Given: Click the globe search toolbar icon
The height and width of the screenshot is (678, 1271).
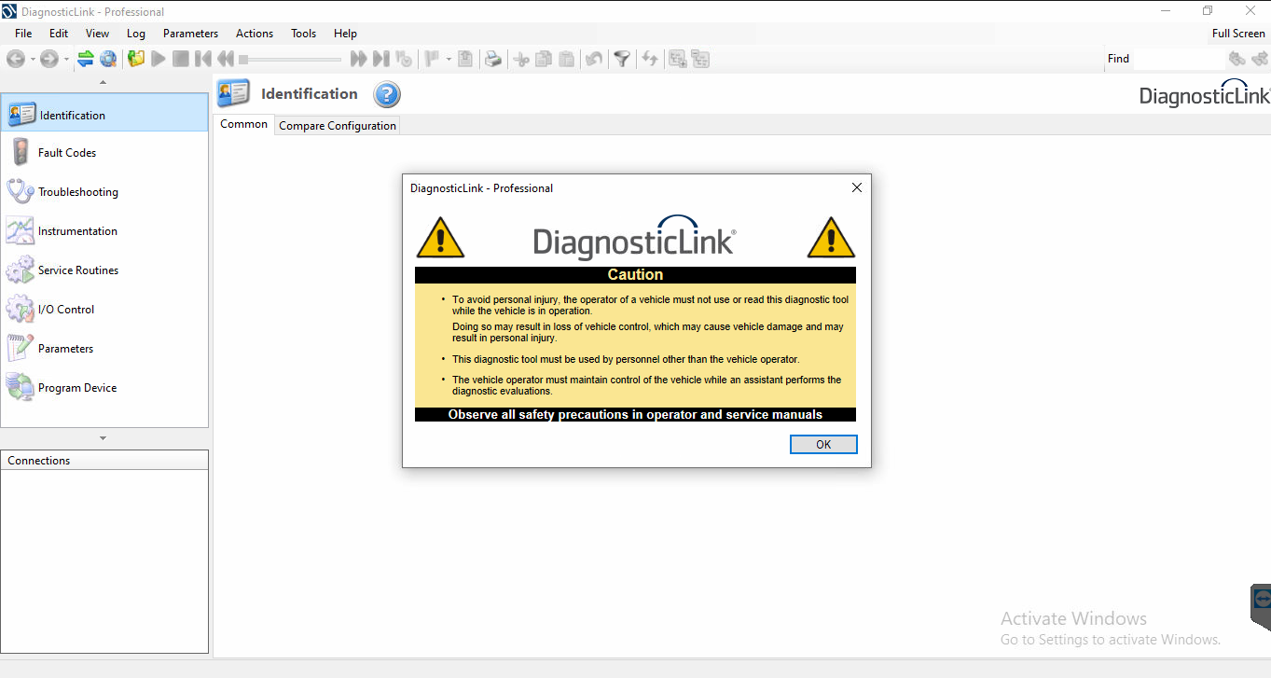Looking at the screenshot, I should (x=108, y=59).
